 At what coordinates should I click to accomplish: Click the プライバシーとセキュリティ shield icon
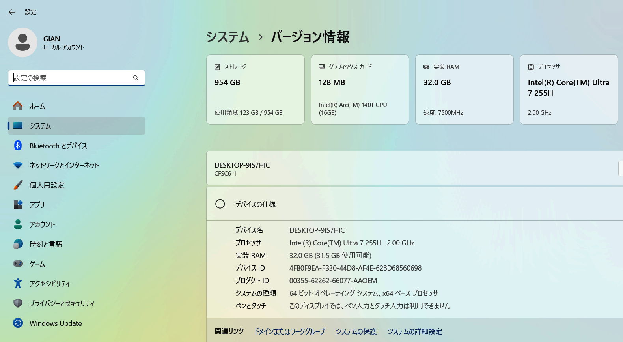coord(18,303)
